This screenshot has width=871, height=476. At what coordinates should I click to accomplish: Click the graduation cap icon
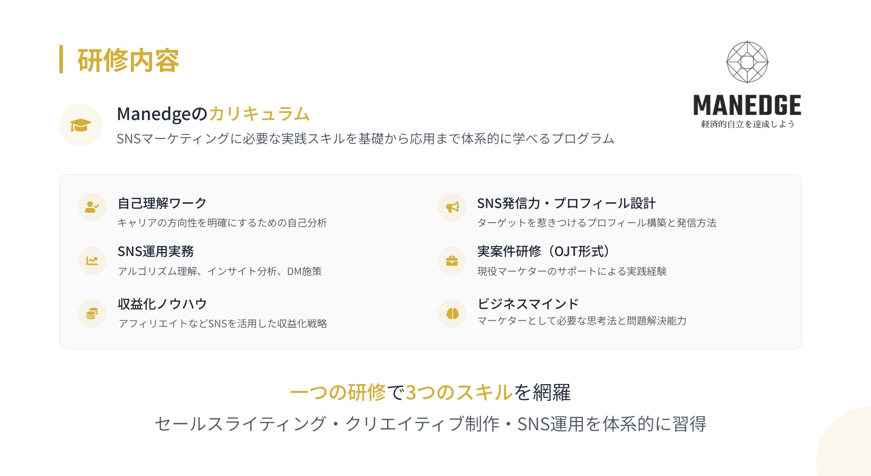click(x=81, y=125)
